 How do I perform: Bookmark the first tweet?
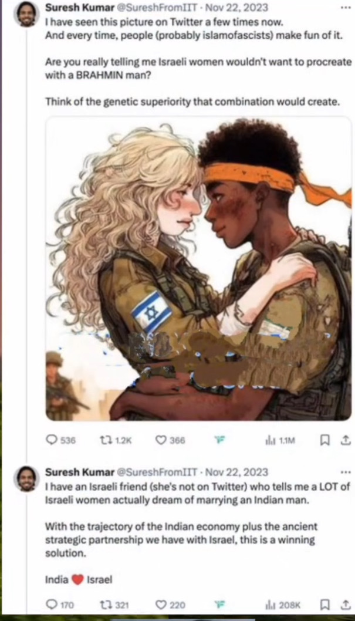click(324, 440)
